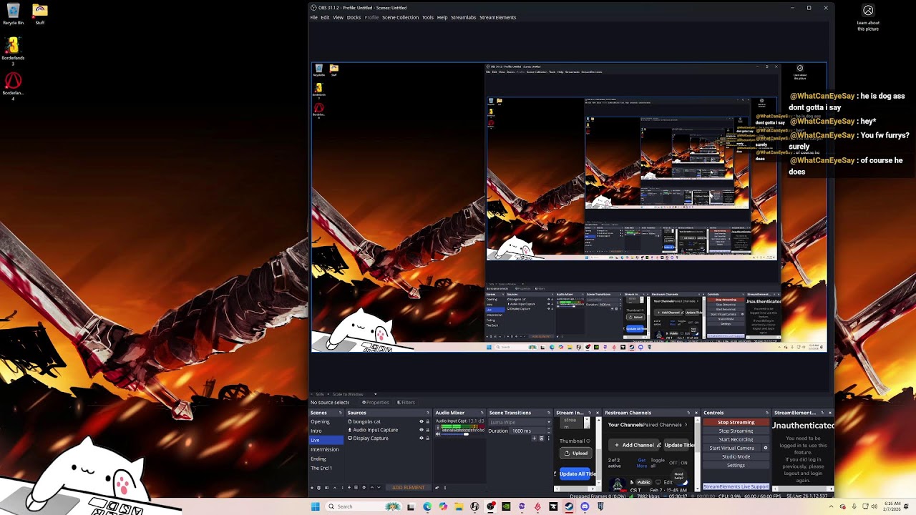This screenshot has width=916, height=515.
Task: Lock the bongobs cat source
Action: tap(428, 421)
